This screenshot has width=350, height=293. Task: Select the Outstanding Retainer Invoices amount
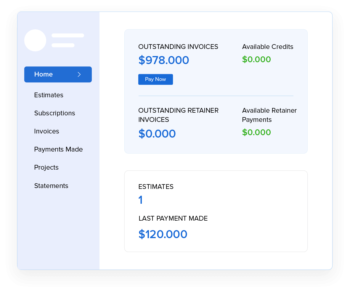coord(157,134)
